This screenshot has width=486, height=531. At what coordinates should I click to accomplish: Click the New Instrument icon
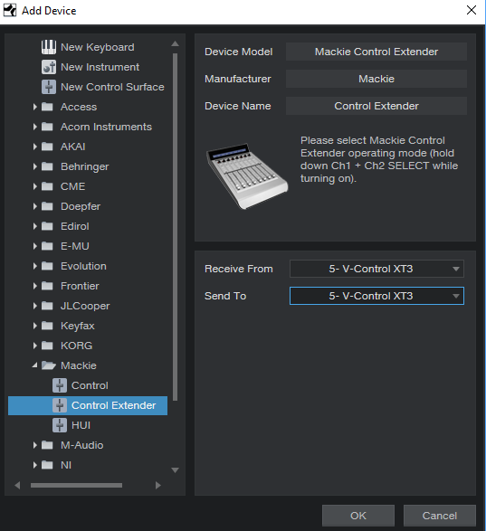tap(49, 67)
